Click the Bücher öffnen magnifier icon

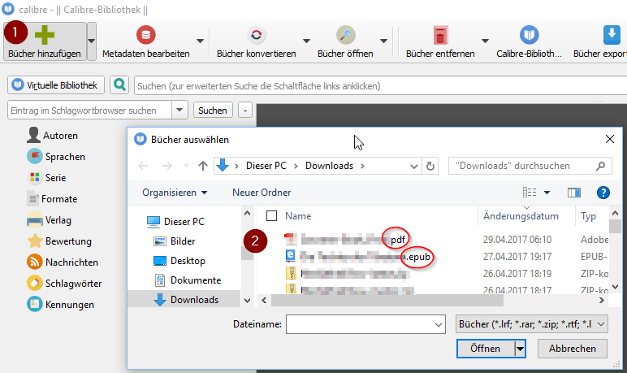pyautogui.click(x=345, y=35)
